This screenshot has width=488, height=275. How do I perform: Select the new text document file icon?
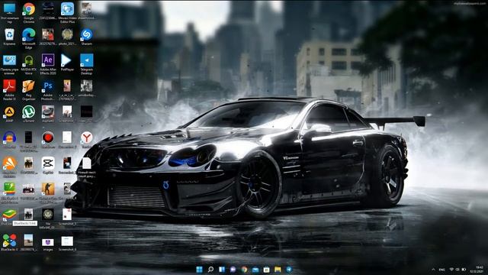(x=86, y=163)
